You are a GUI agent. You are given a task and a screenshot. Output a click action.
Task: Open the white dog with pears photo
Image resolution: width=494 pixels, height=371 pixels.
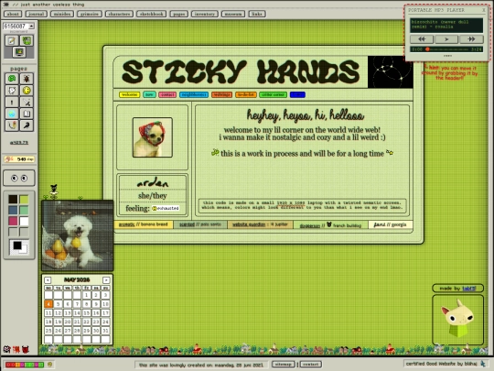(78, 235)
